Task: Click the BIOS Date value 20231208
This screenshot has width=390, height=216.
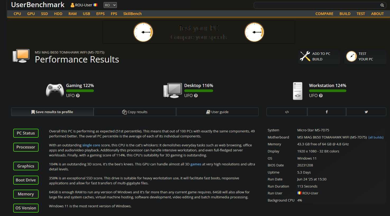Action: point(305,165)
